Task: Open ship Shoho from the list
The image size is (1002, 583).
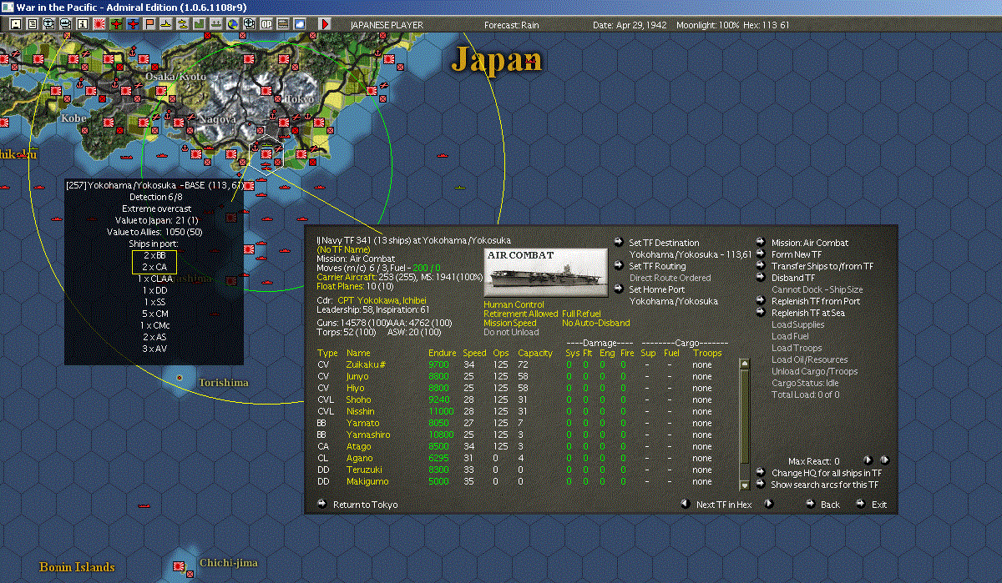Action: point(360,400)
